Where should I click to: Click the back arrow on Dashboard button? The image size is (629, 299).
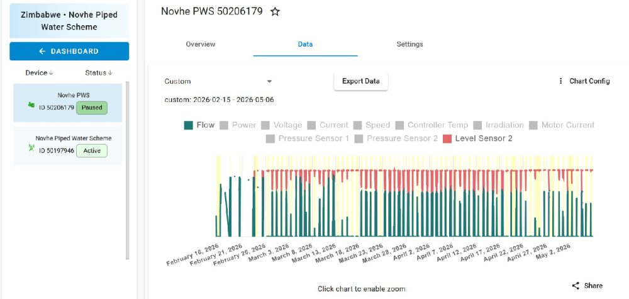[x=43, y=52]
